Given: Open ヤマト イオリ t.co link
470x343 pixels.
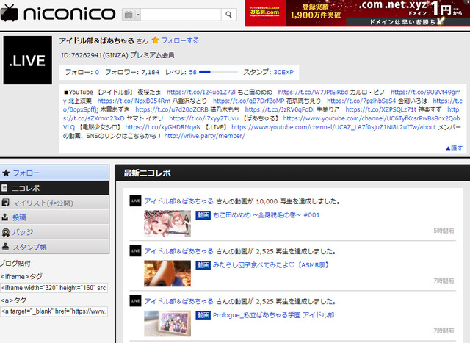Looking at the screenshot, I should (x=204, y=118).
